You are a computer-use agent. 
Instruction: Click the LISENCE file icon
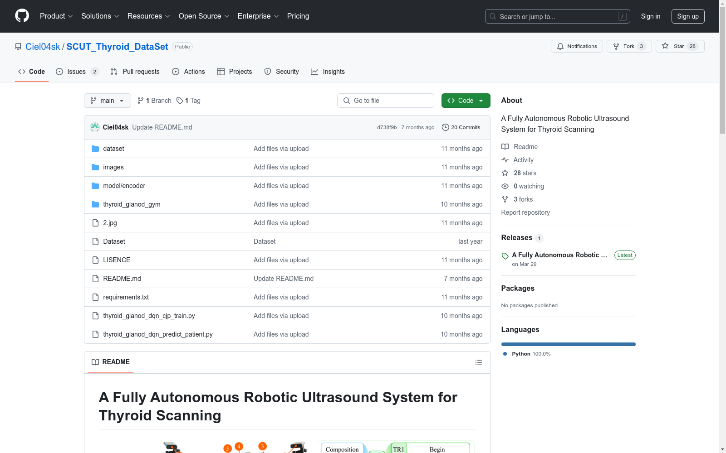(95, 260)
